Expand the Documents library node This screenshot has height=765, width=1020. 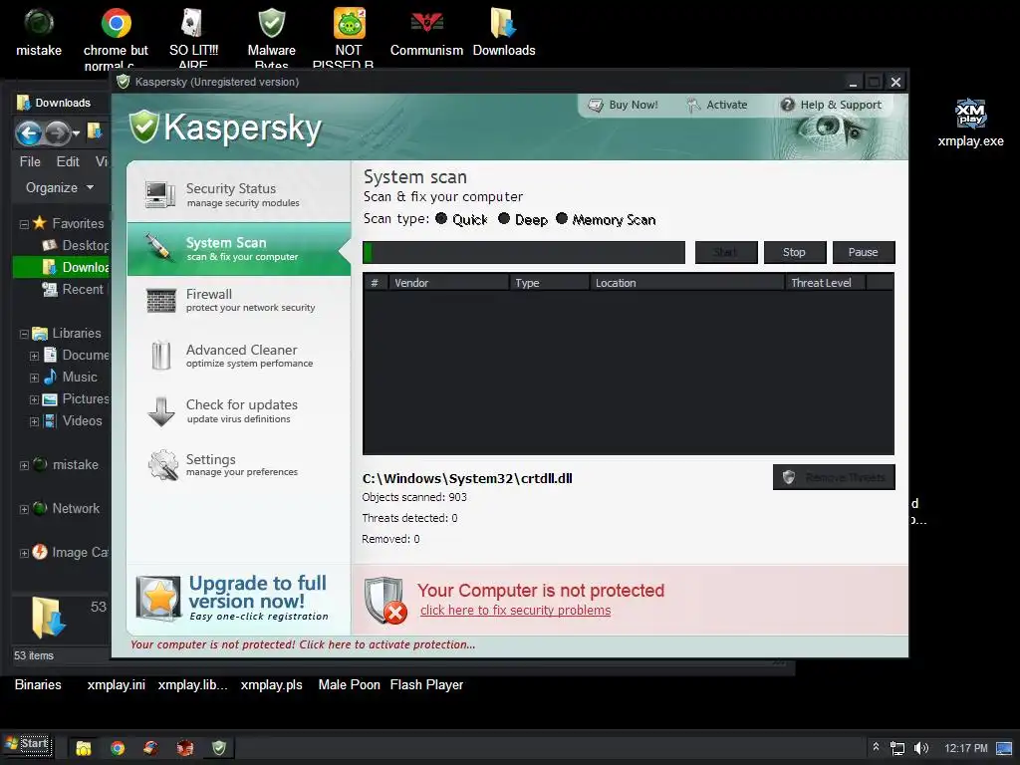[34, 356]
